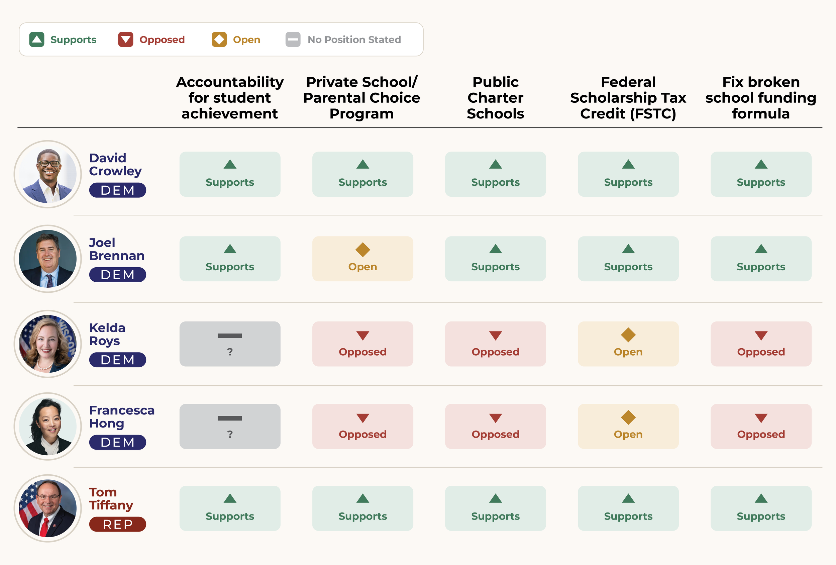This screenshot has width=836, height=565.
Task: Click the REP badge under Tom Tiffany
Action: point(118,524)
